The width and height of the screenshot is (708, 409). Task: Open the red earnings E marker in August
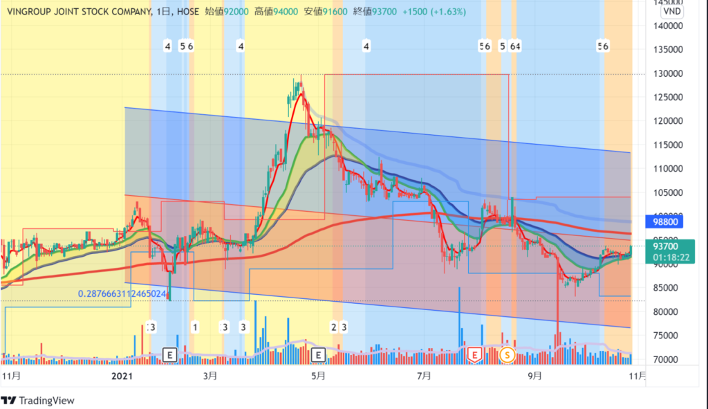click(474, 355)
